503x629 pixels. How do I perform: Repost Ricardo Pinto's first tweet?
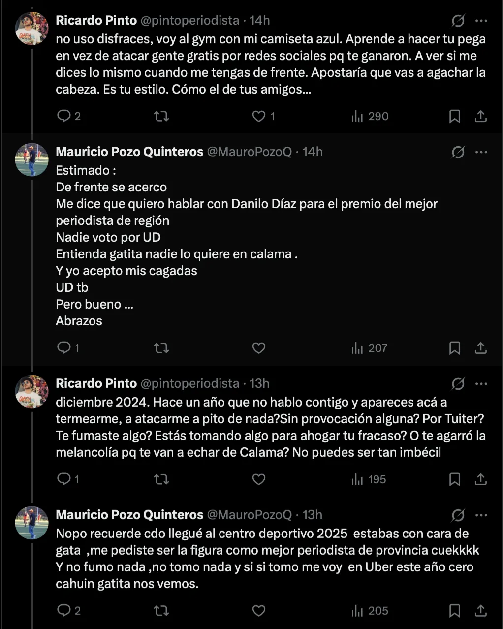click(x=161, y=116)
